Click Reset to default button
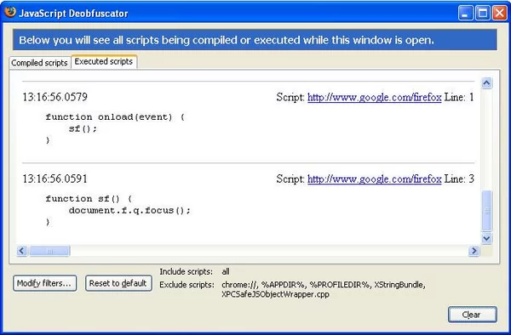The width and height of the screenshot is (511, 335). [x=118, y=283]
